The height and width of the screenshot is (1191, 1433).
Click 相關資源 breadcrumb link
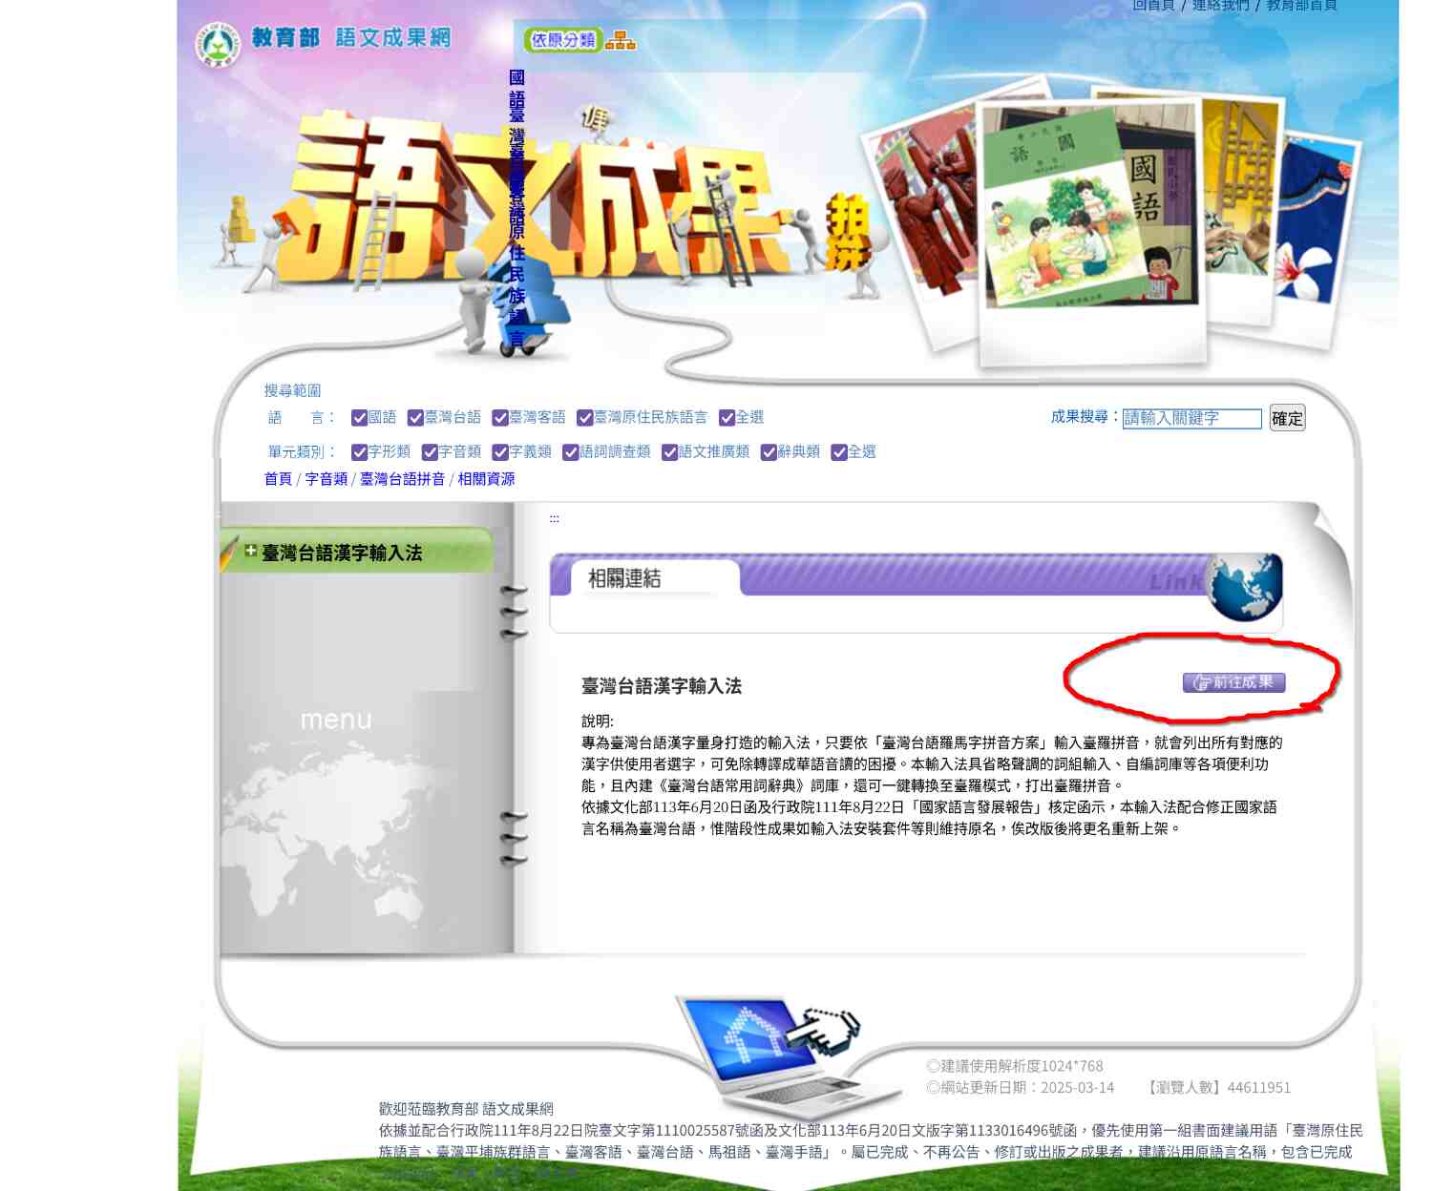click(x=486, y=479)
